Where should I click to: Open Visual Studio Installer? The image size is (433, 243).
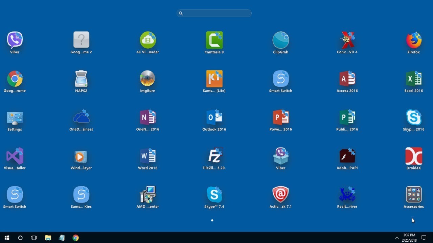coord(15,156)
